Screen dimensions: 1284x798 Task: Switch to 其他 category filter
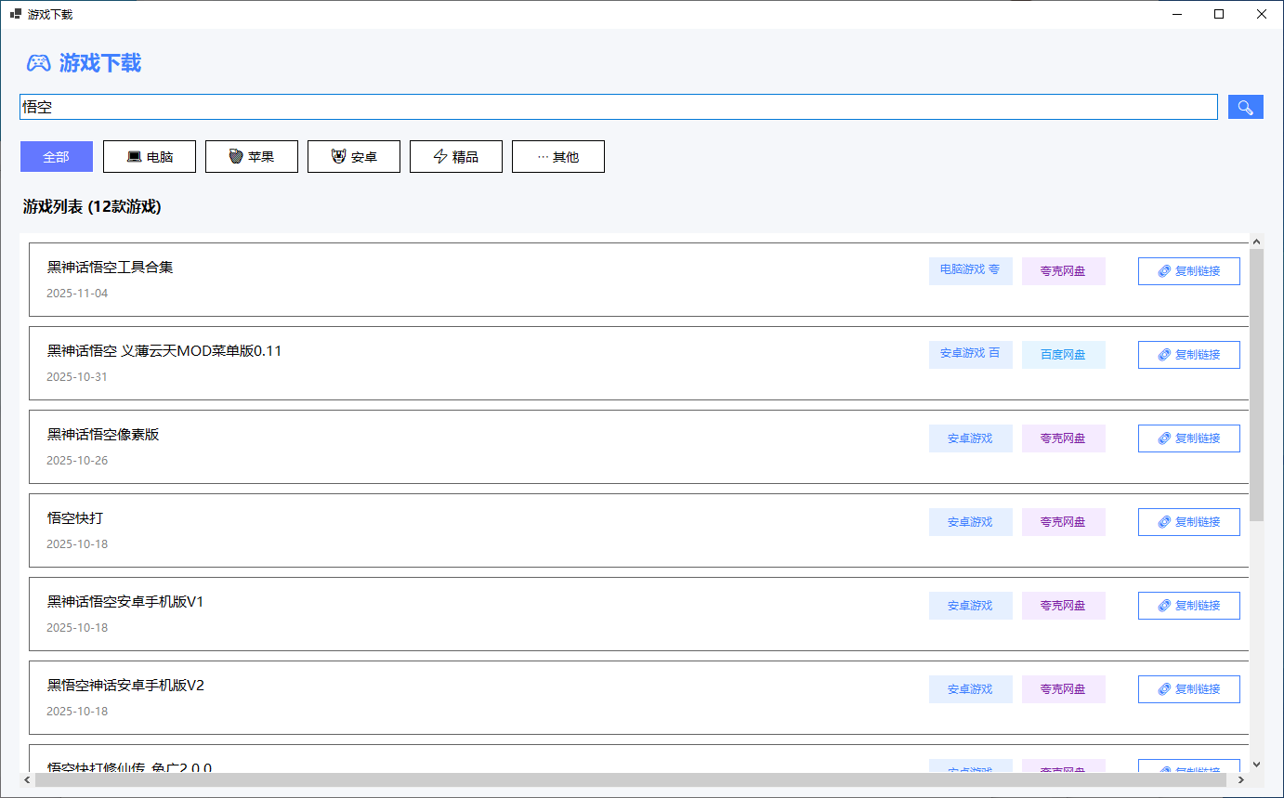coord(558,157)
